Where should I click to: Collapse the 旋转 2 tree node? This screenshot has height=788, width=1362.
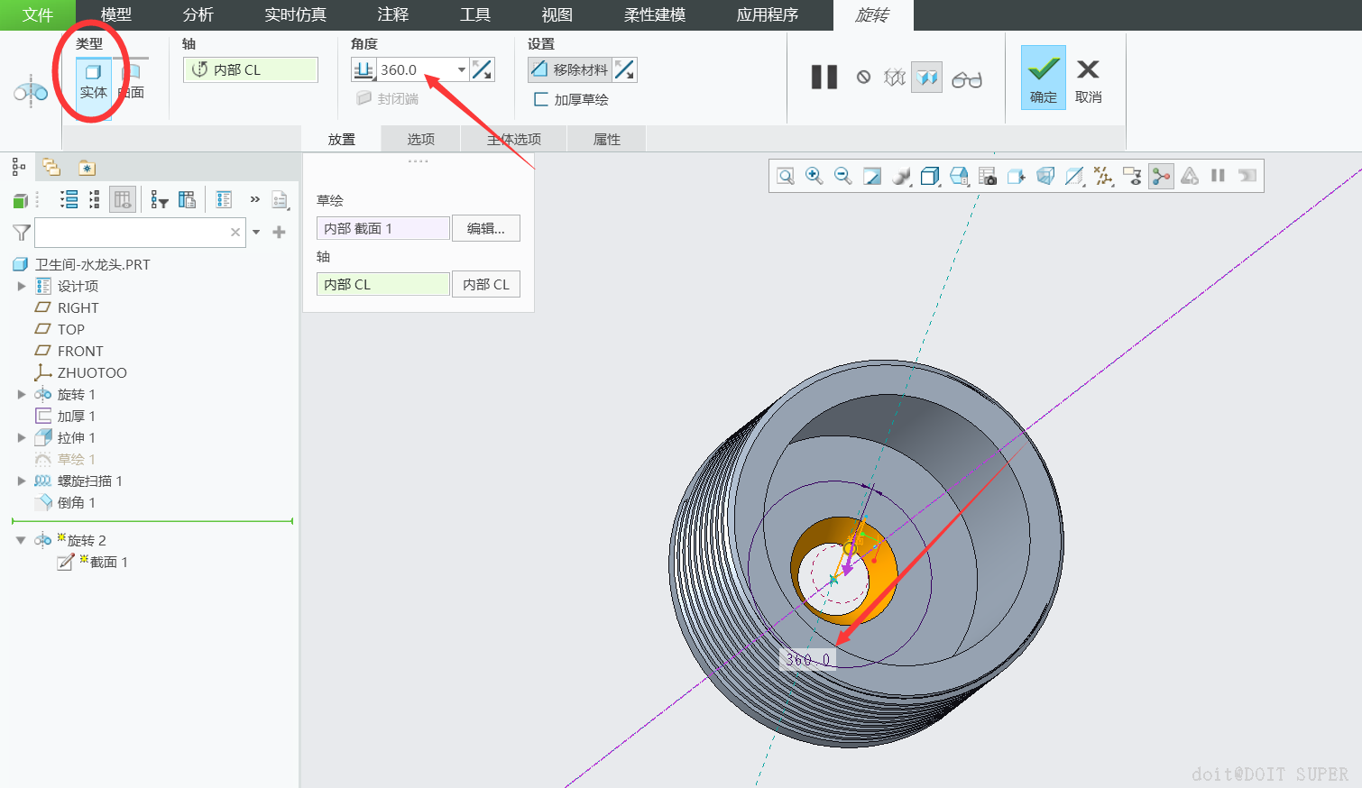coord(21,540)
